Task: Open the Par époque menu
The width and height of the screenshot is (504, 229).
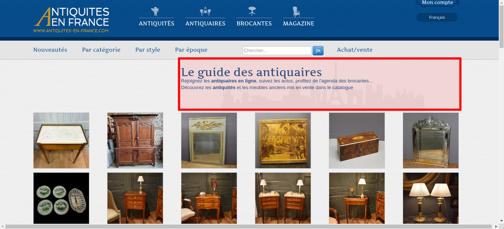Action: (x=191, y=50)
